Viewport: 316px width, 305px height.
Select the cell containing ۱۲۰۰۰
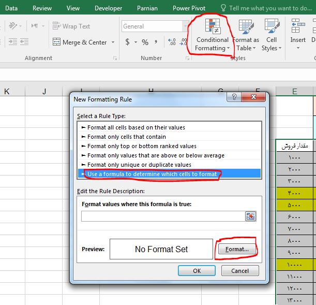(x=294, y=288)
